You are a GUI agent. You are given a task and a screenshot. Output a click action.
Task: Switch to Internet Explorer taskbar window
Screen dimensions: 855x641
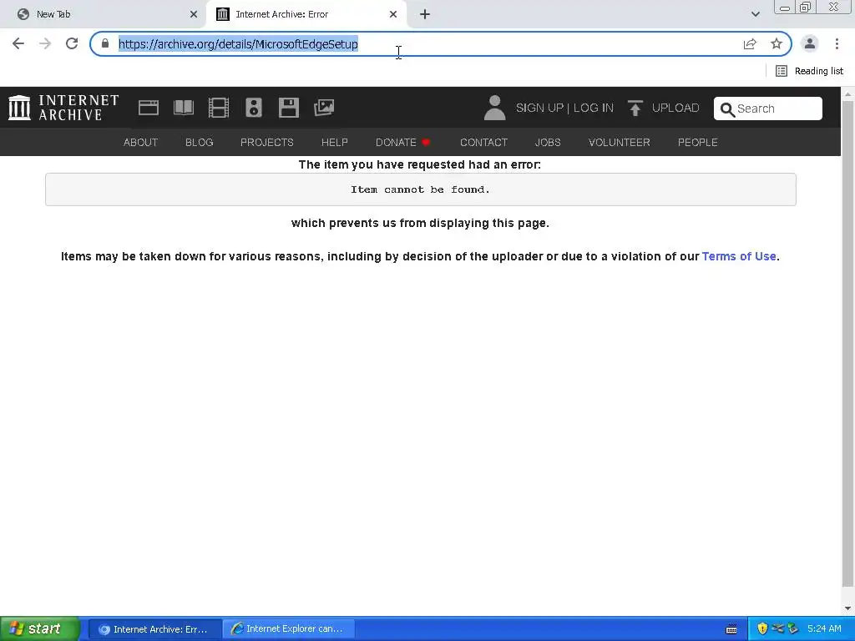[x=289, y=628]
